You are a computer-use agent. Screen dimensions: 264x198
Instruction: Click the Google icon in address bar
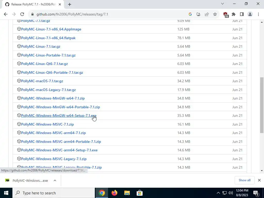coord(190,14)
